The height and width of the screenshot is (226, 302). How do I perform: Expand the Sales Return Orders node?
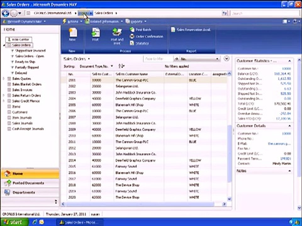click(3, 95)
